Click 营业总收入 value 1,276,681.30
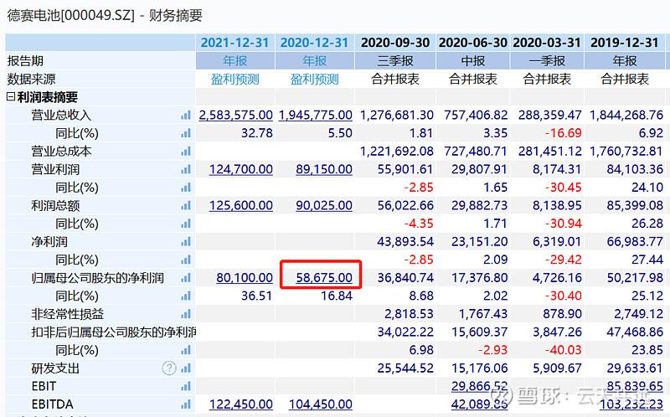 click(397, 116)
